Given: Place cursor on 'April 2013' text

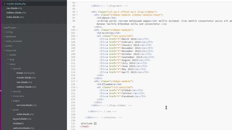Looking at the screenshot, I should tap(129, 72).
